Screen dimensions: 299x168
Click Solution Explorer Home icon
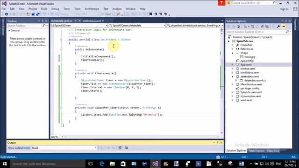click(x=238, y=27)
